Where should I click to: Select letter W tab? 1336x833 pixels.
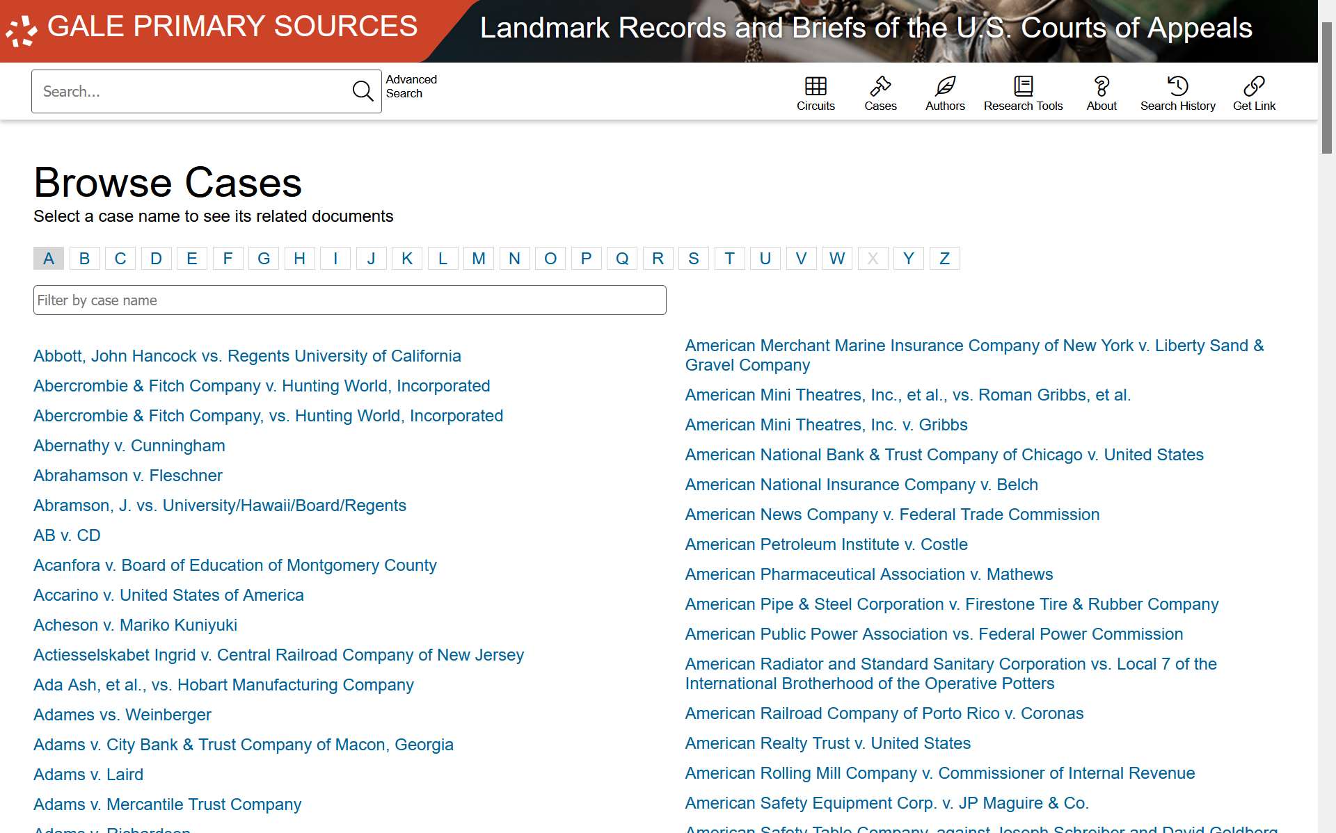pos(837,259)
